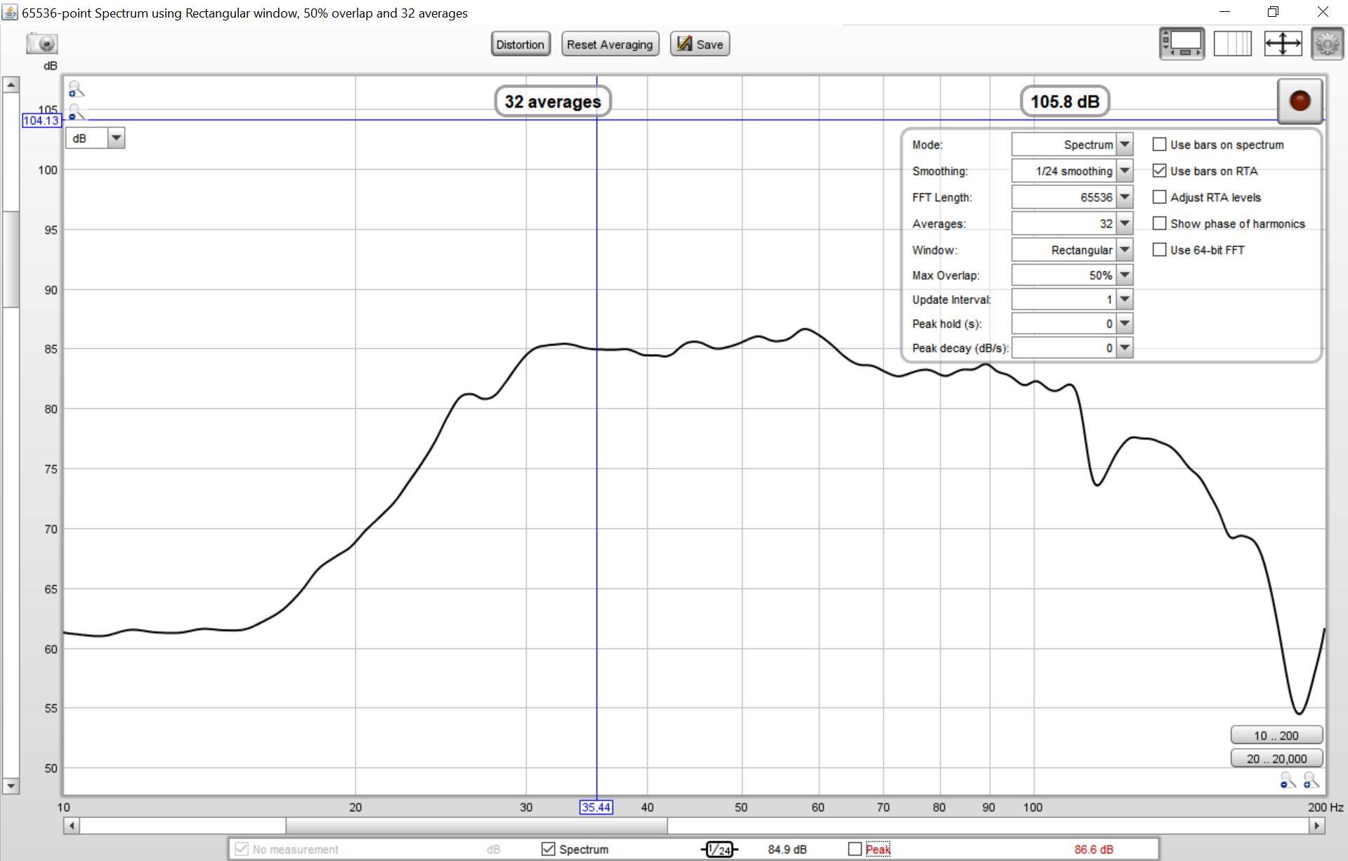Viewport: 1348px width, 861px height.
Task: Click the 32 averages indicator
Action: tap(553, 102)
